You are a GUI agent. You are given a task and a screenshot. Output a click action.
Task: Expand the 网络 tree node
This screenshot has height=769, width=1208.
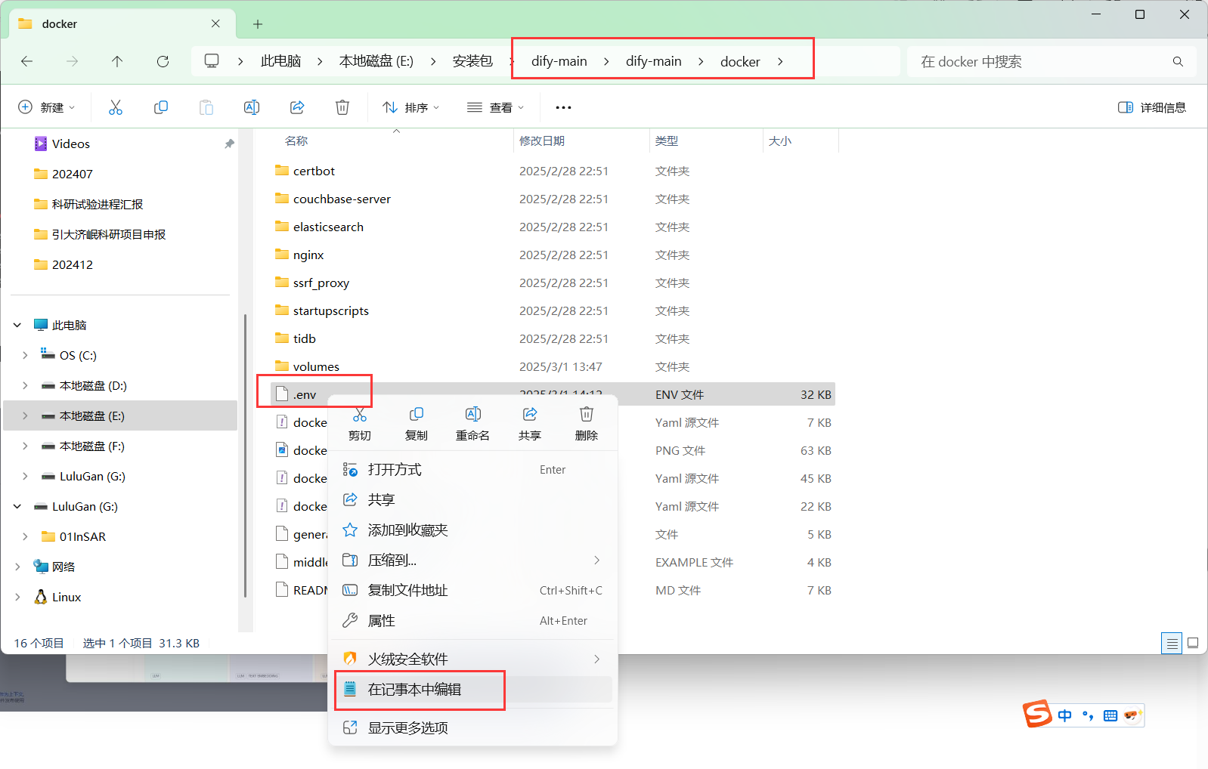17,567
